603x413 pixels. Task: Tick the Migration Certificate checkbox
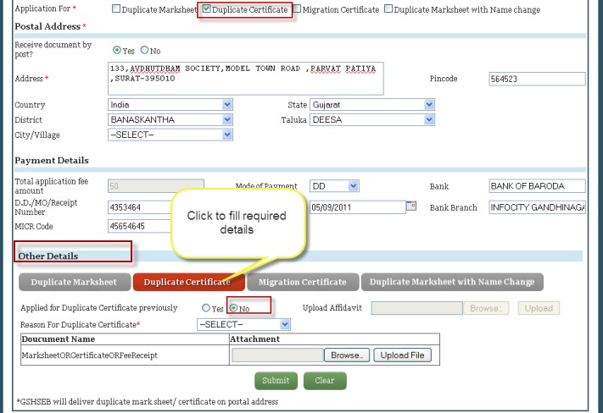click(x=297, y=9)
